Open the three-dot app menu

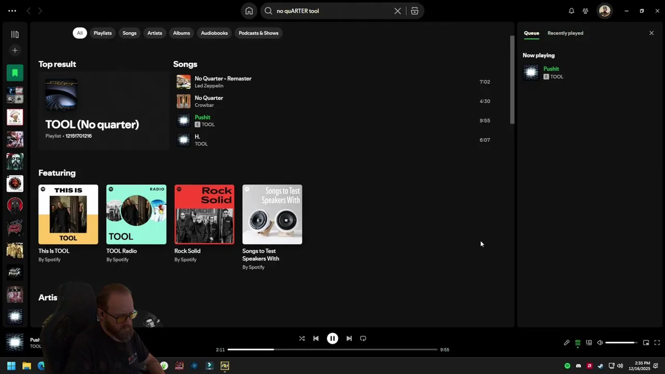(x=12, y=11)
